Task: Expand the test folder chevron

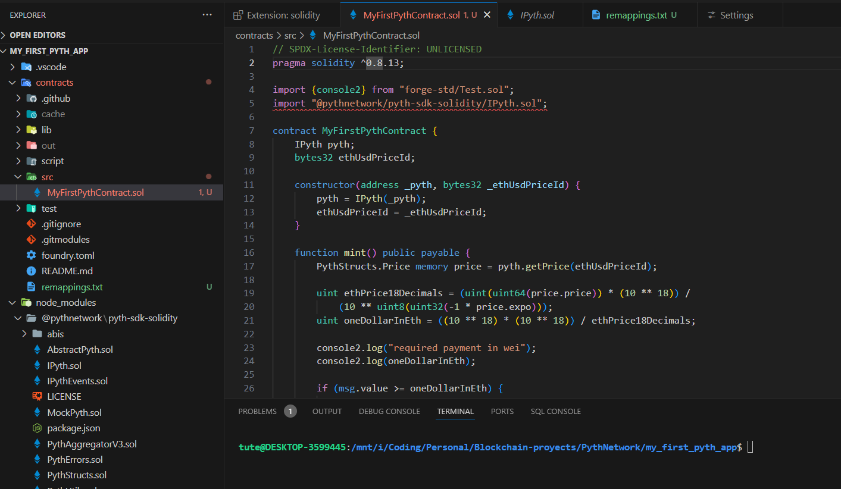Action: (x=19, y=208)
